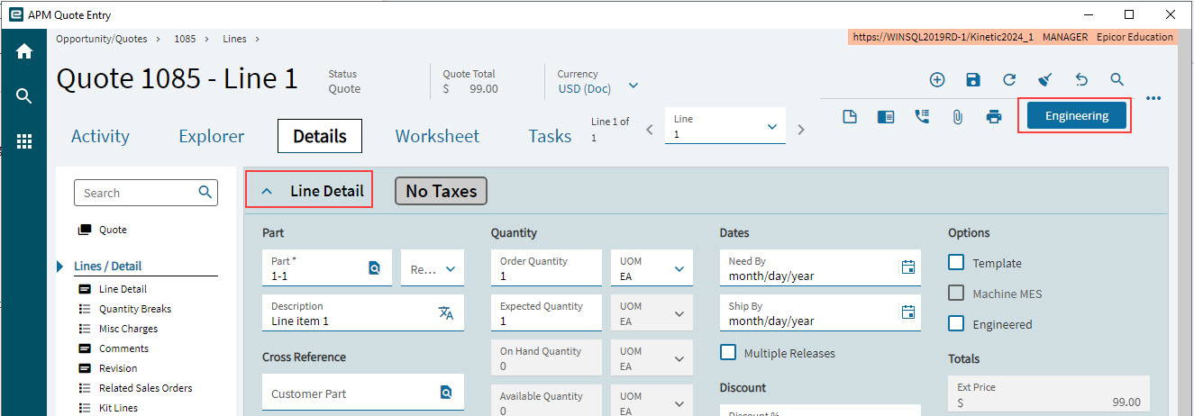Clear the form with broom icon
The height and width of the screenshot is (416, 1194).
coord(1045,79)
